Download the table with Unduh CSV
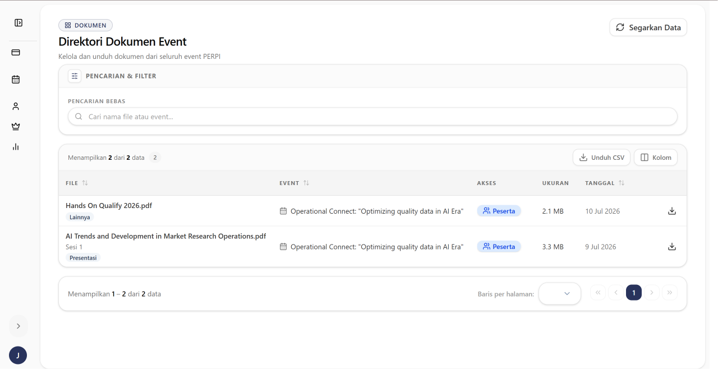 [x=601, y=158]
